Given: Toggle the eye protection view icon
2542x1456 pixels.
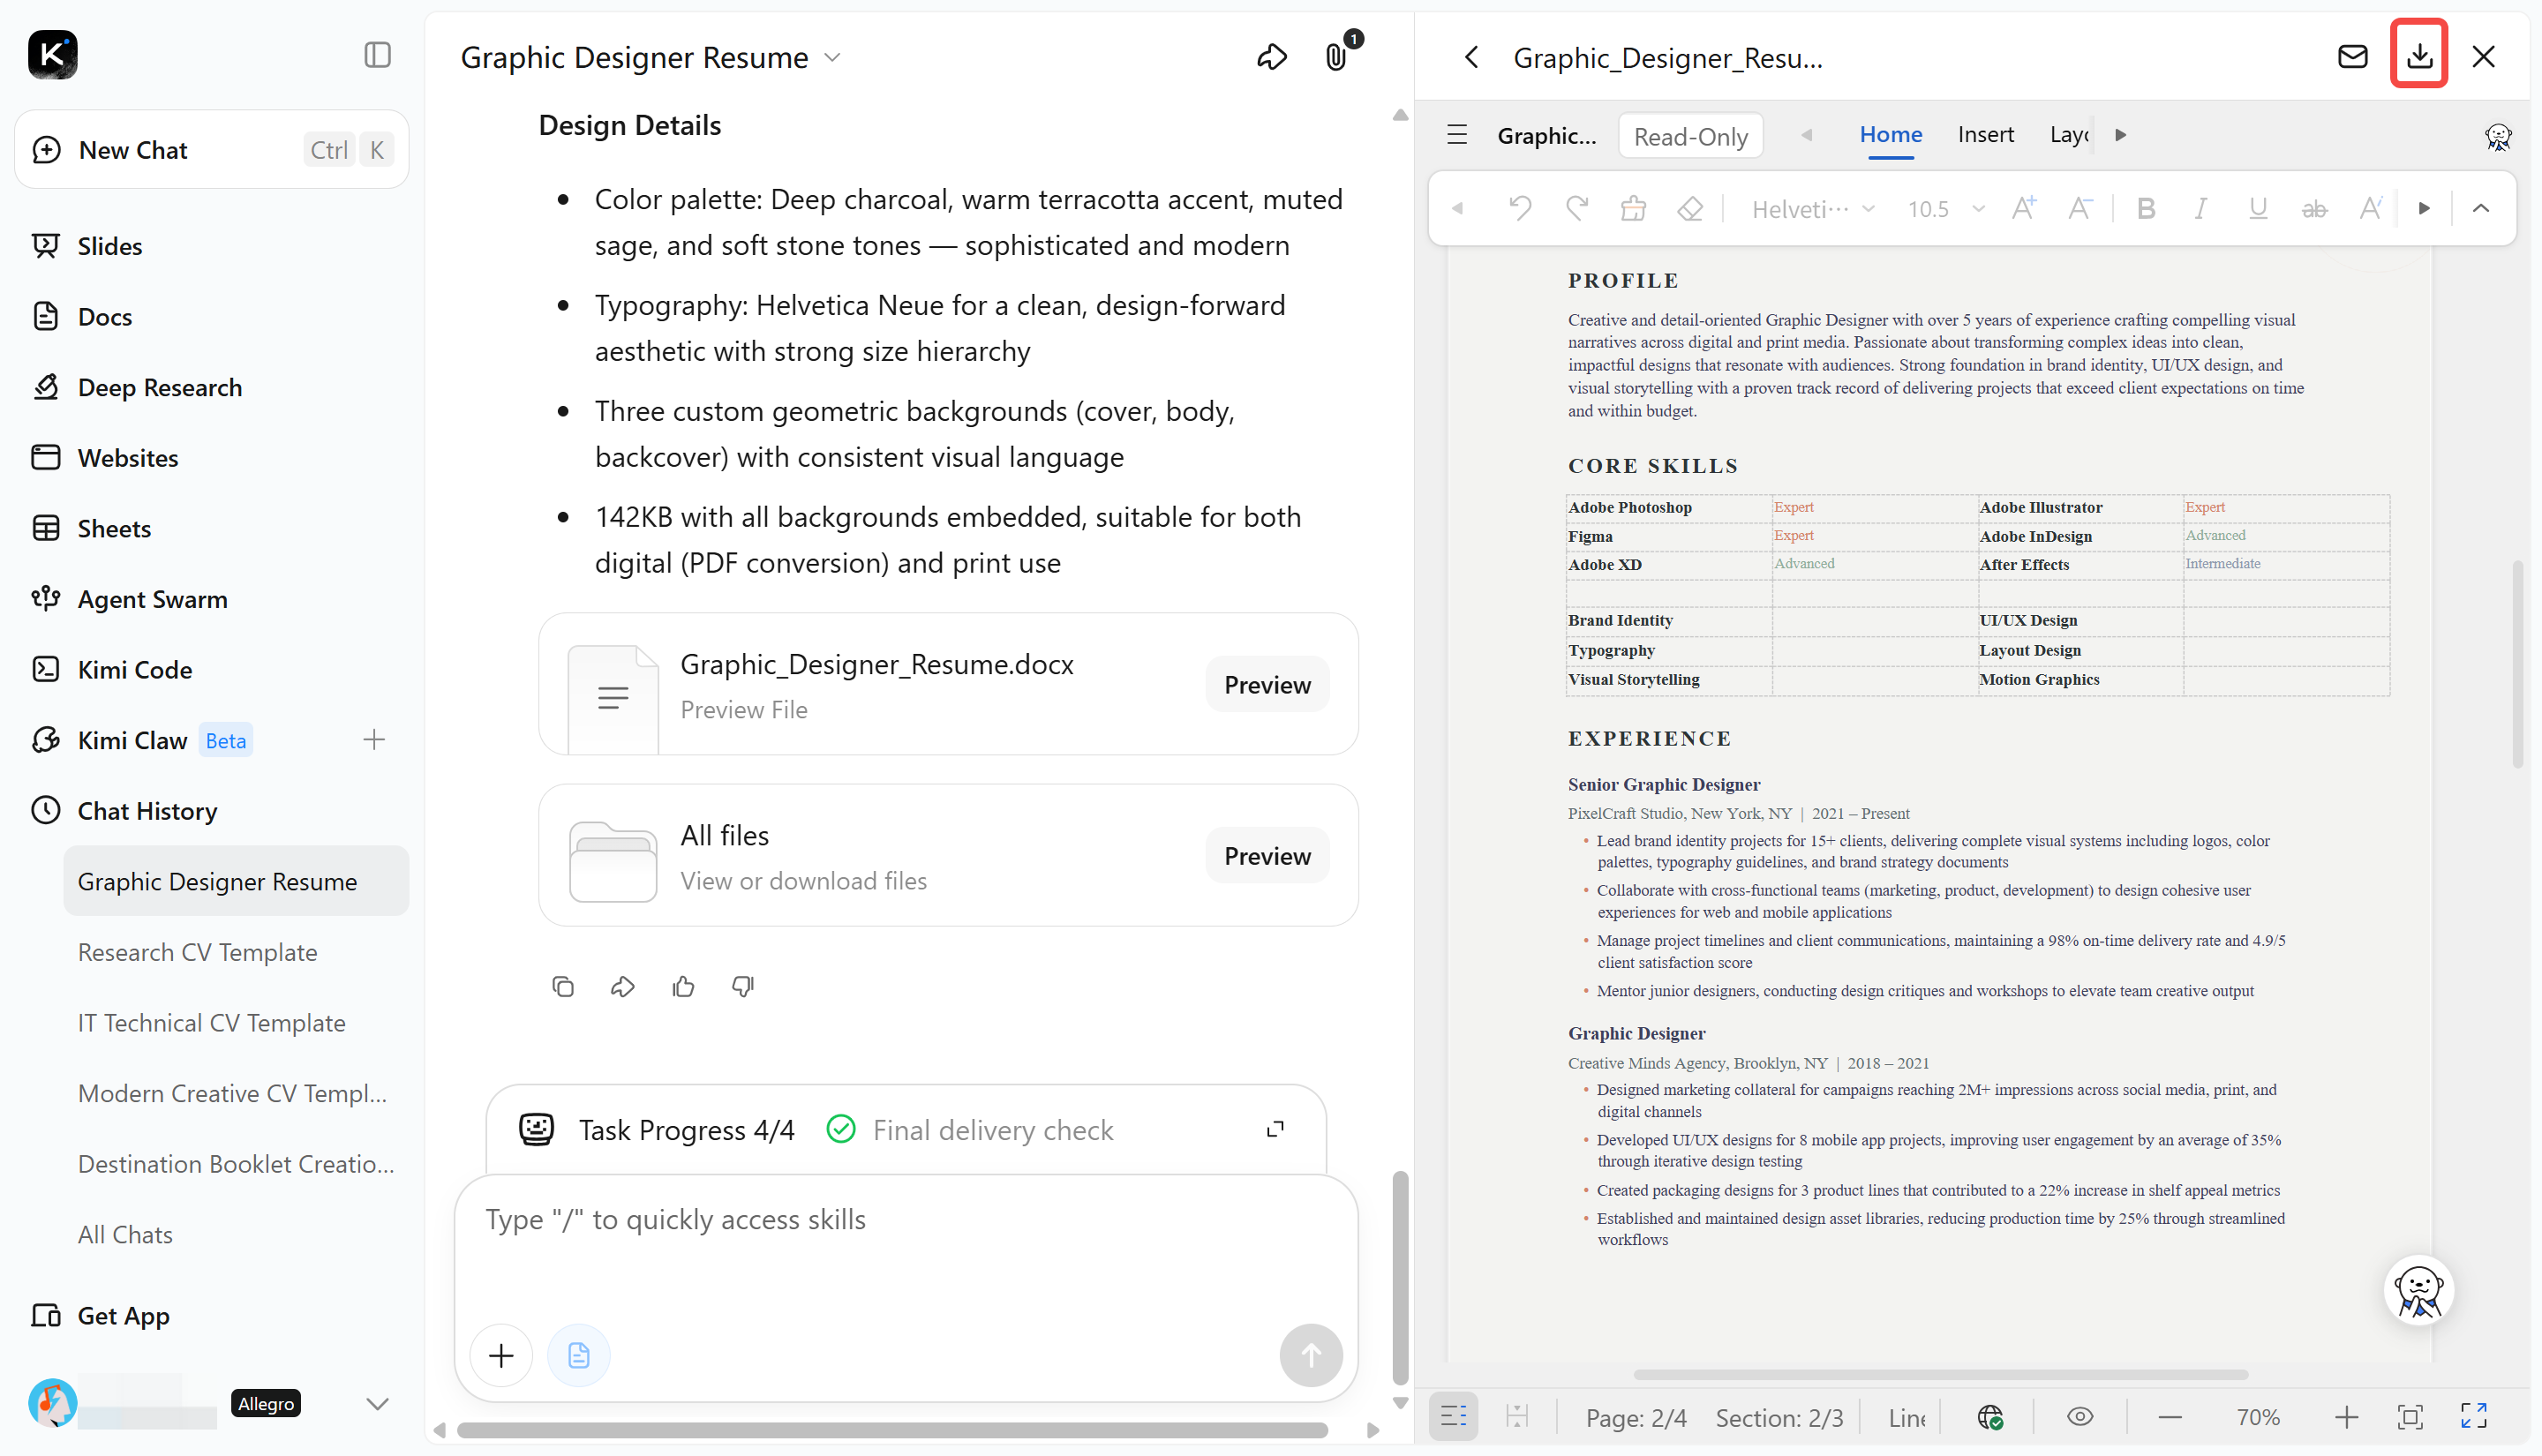Looking at the screenshot, I should [x=2080, y=1417].
